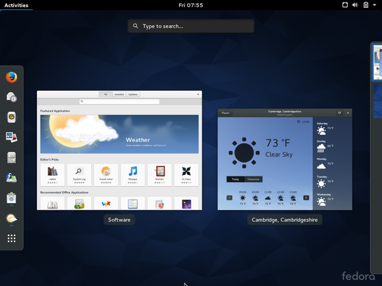
Task: Select the Cambridge, Cambridgeshire weather window
Action: tap(285, 159)
